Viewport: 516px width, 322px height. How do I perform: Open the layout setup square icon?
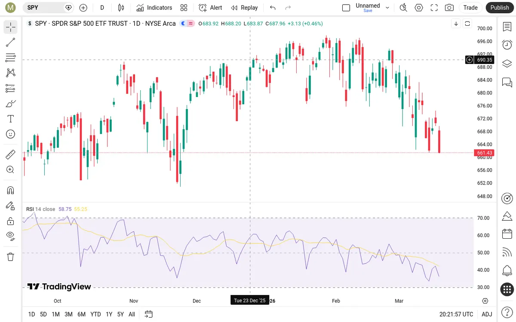tap(346, 7)
